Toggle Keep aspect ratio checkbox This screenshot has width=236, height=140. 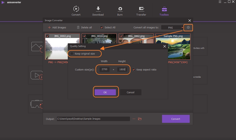tap(134, 69)
